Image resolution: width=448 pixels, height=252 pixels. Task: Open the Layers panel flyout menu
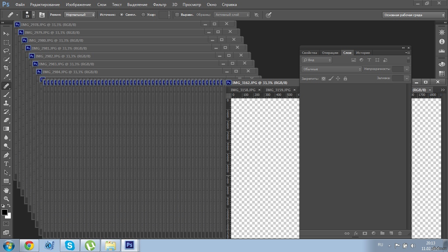coord(408,52)
